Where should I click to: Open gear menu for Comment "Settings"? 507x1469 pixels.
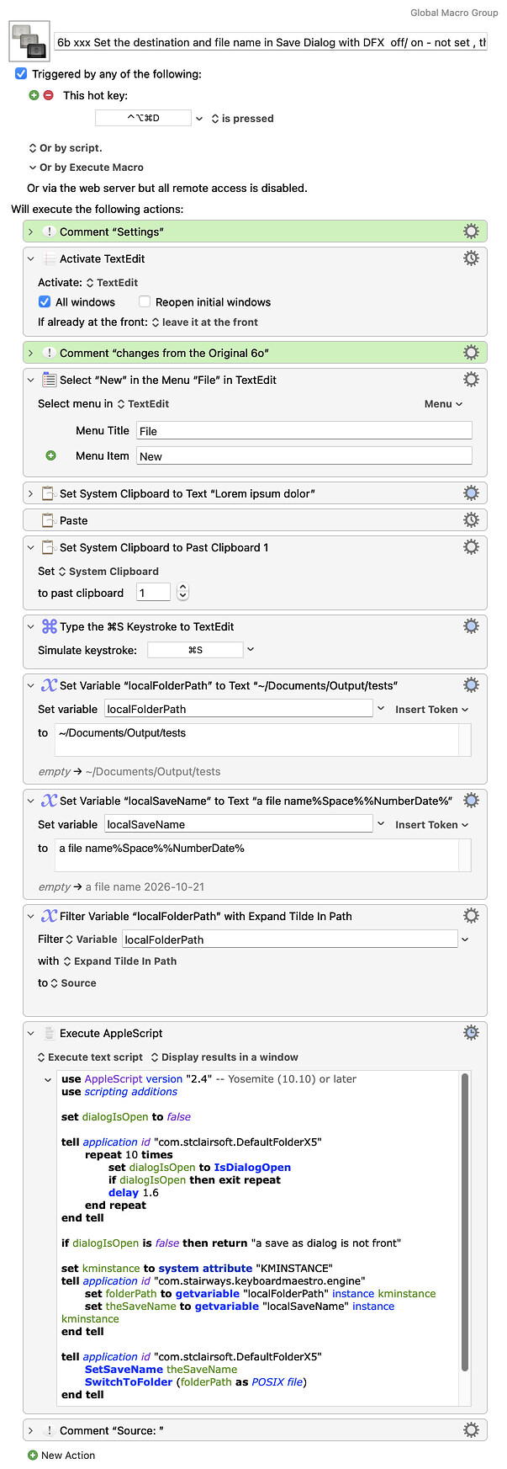pos(471,232)
